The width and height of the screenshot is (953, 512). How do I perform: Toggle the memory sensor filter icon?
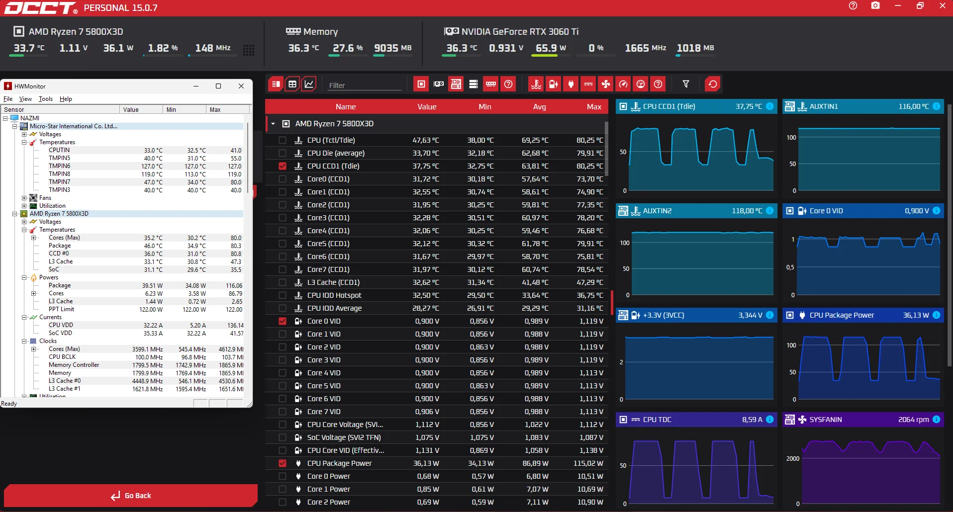click(491, 84)
